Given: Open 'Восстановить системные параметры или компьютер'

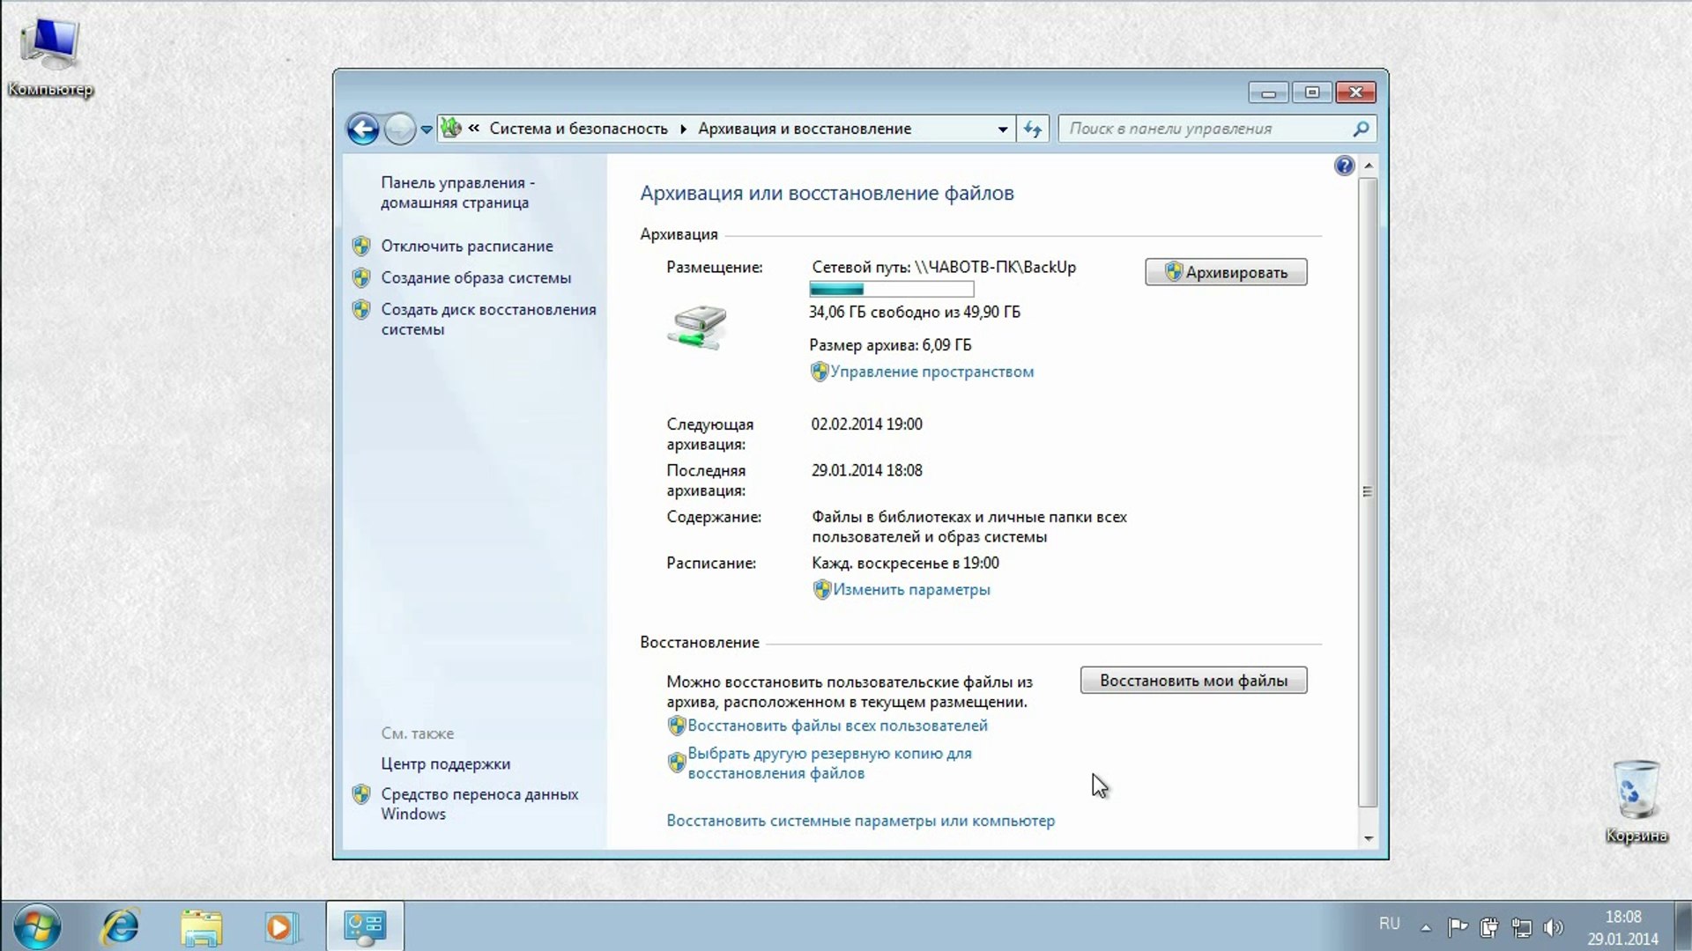Looking at the screenshot, I should 860,821.
